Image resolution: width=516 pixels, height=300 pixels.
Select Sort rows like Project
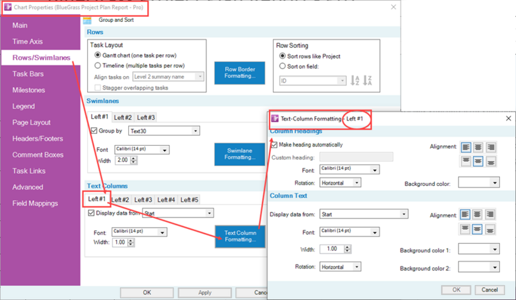click(x=283, y=56)
